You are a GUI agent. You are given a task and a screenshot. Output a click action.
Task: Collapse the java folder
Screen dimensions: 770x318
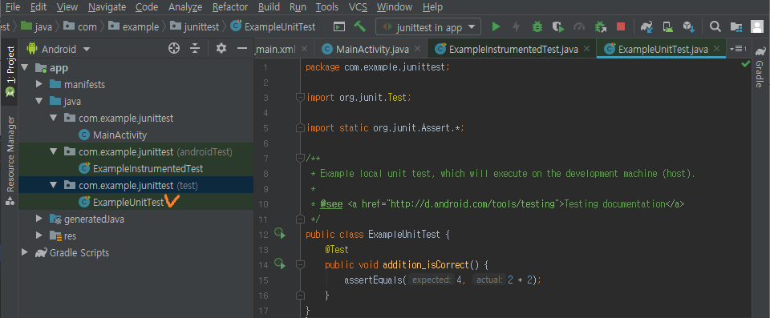(x=39, y=102)
